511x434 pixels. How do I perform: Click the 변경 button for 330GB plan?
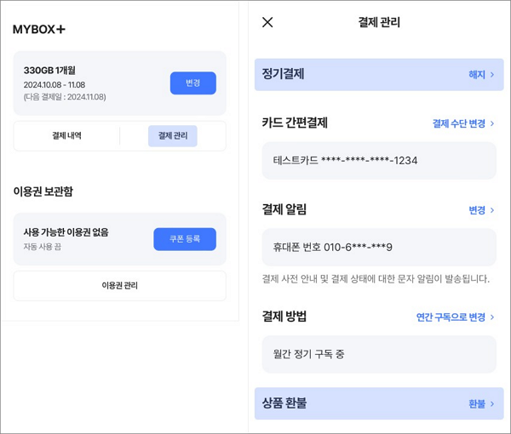pos(193,83)
